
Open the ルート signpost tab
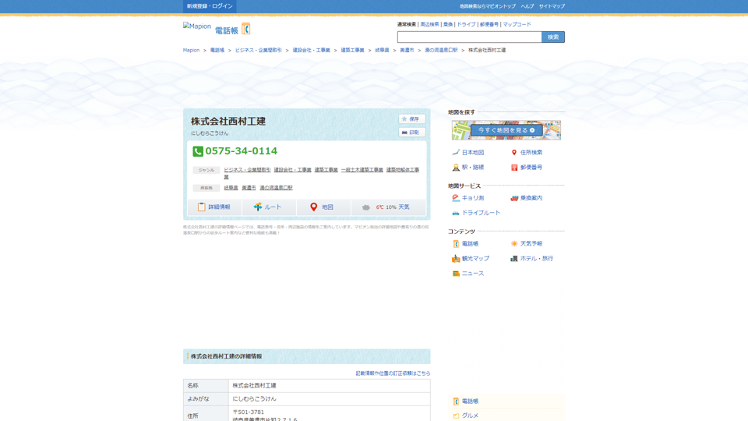(268, 207)
